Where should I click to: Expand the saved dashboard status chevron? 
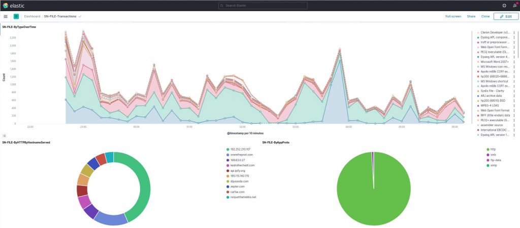point(80,16)
